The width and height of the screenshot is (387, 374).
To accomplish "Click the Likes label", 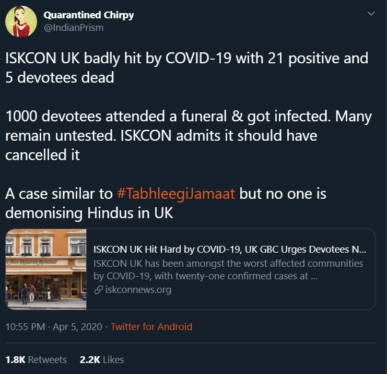I will tap(113, 360).
